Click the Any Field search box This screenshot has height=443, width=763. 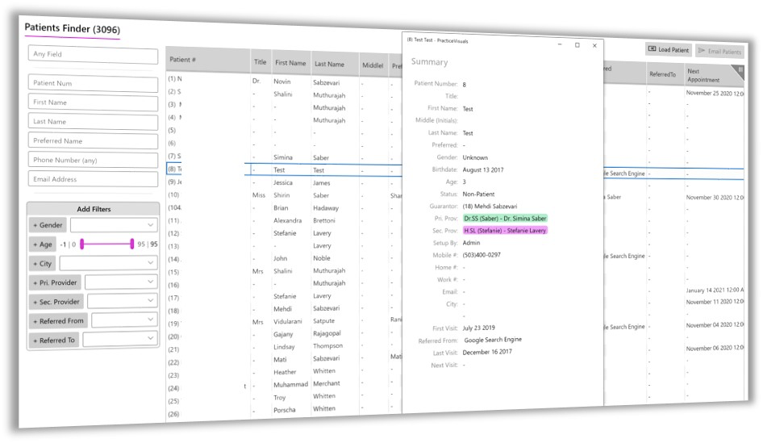(x=94, y=55)
